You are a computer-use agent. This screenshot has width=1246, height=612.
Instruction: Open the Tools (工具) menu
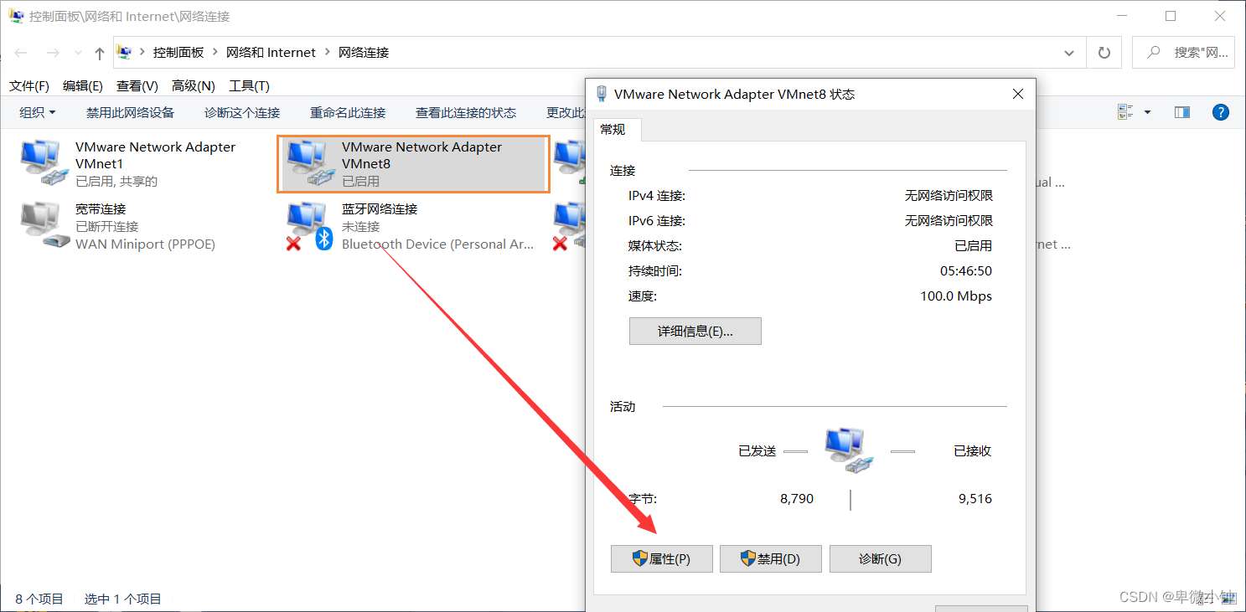click(x=250, y=86)
